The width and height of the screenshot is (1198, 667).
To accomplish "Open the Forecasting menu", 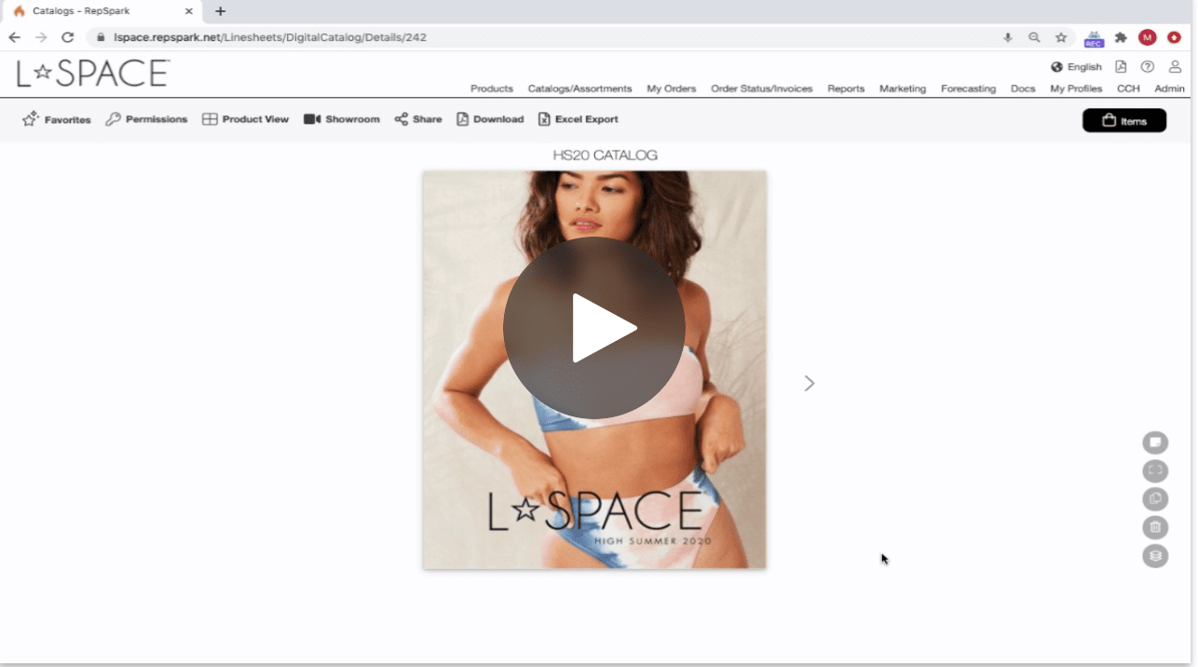I will pyautogui.click(x=968, y=88).
